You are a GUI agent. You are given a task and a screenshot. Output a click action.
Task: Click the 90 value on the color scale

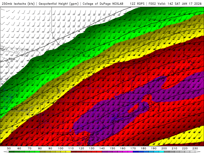(x=50, y=148)
